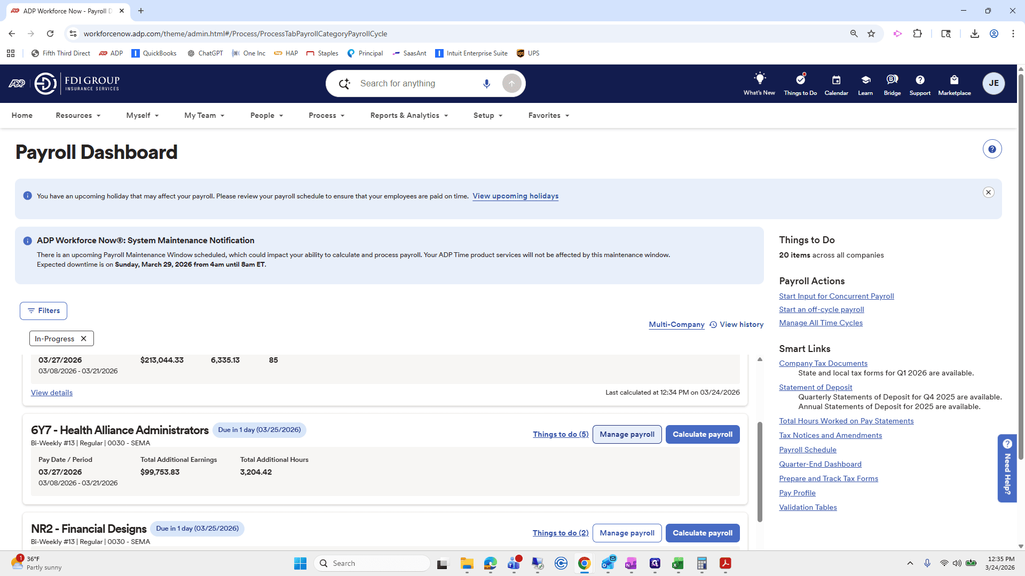Open Things to Do header icon
Screen dimensions: 1025x576
(x=800, y=84)
